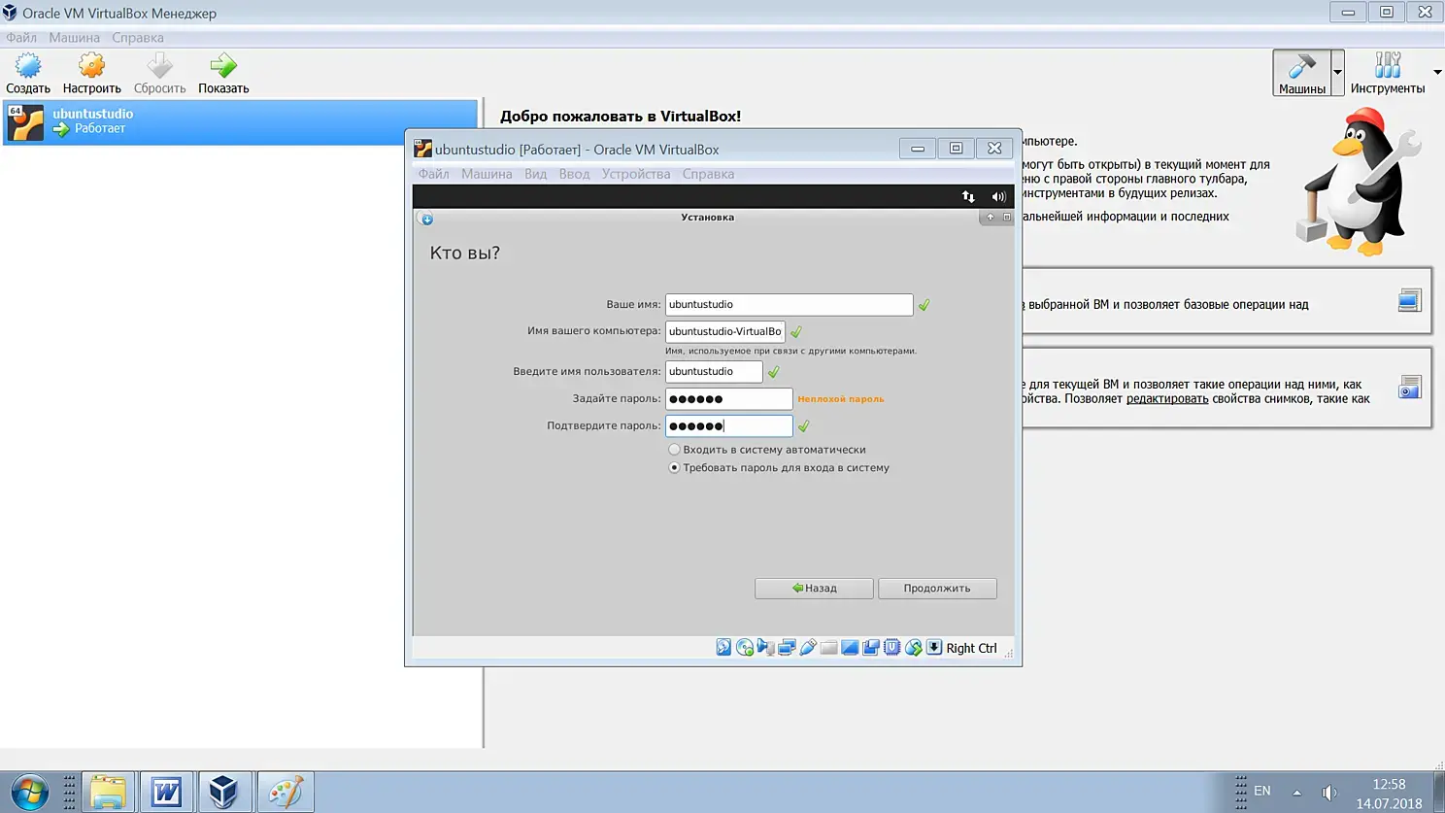Expand dropdown arrow next to Машины button
The height and width of the screenshot is (813, 1445).
coord(1337,73)
